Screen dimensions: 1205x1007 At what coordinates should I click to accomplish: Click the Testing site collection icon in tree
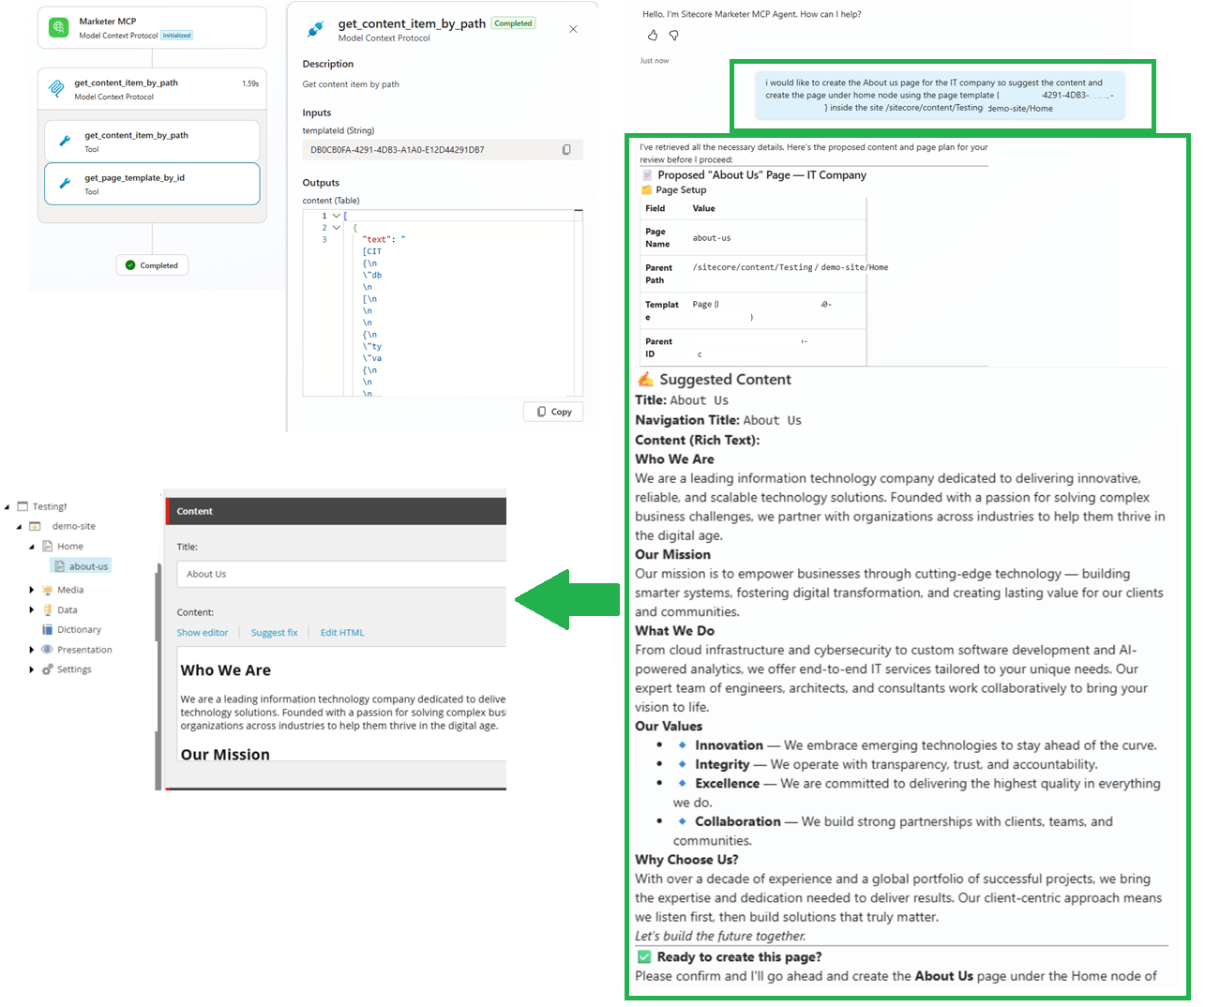[23, 506]
